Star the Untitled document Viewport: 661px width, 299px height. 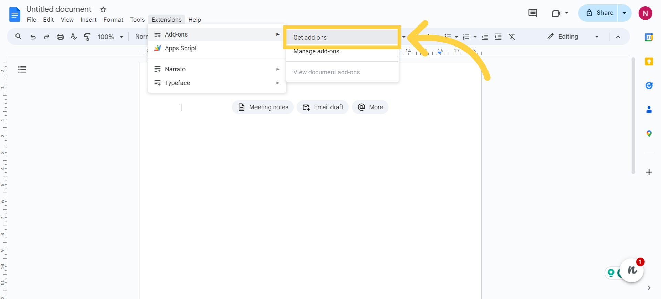tap(103, 9)
